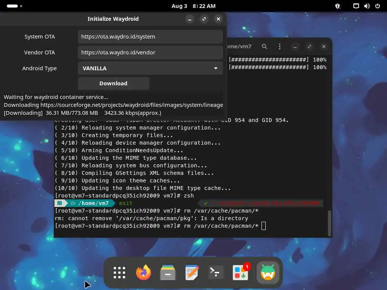Maximize the Initialize Waydroid window
This screenshot has height=290, width=387.
pos(204,19)
